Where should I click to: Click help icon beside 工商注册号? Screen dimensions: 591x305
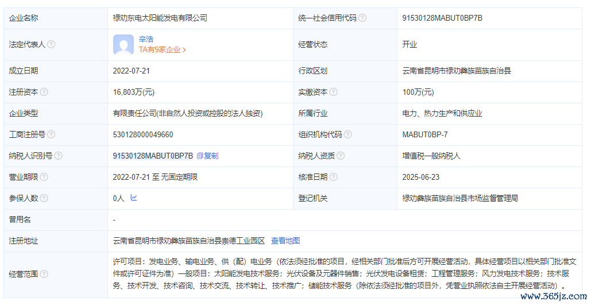tap(51, 134)
